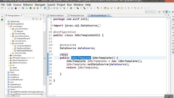This screenshot has height=98, width=174.
Task: Toggle Mark Occurrences highlighter icon
Action: pos(48,8)
